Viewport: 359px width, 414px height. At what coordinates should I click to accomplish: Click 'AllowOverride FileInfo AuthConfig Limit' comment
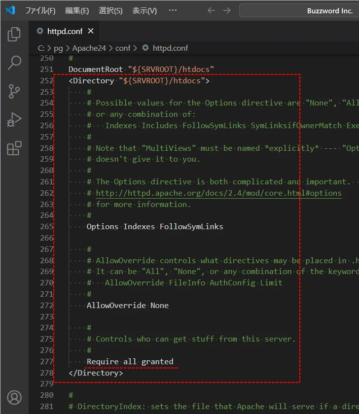pyautogui.click(x=194, y=283)
